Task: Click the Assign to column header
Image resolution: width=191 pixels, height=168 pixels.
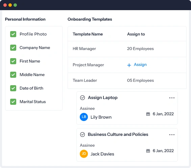Action: [x=136, y=34]
